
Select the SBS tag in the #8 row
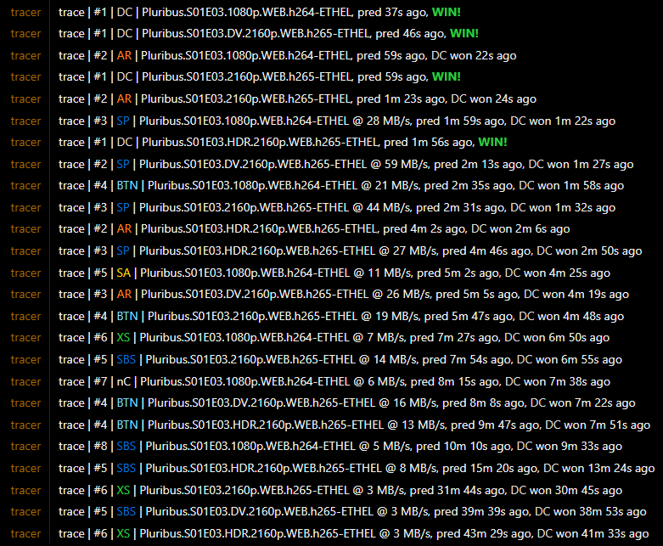pyautogui.click(x=126, y=446)
